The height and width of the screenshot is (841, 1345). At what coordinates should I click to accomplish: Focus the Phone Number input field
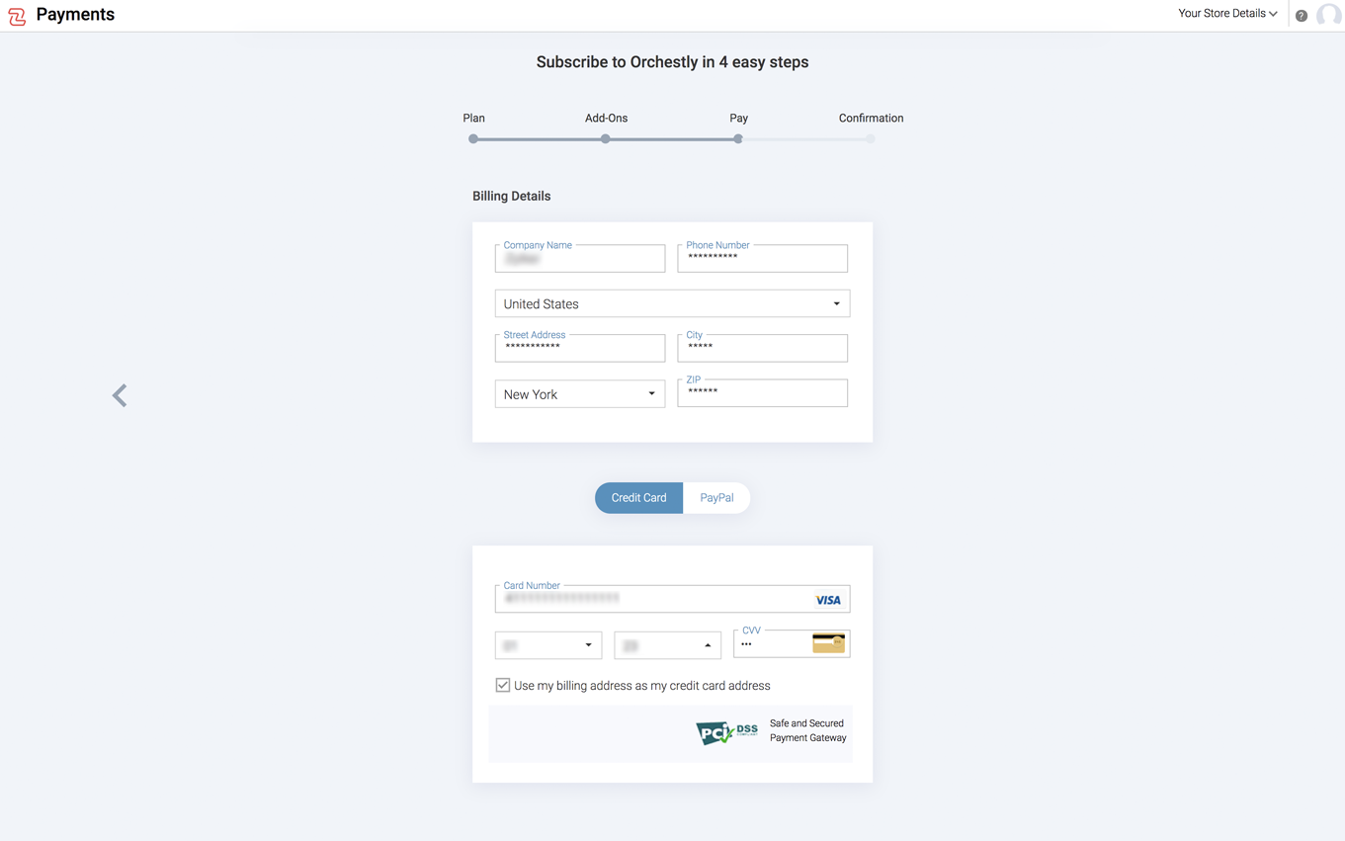coord(762,259)
